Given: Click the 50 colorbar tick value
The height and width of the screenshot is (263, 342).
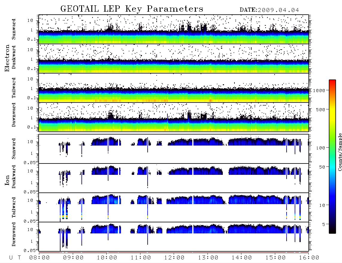Looking at the screenshot, I should 322,167.
